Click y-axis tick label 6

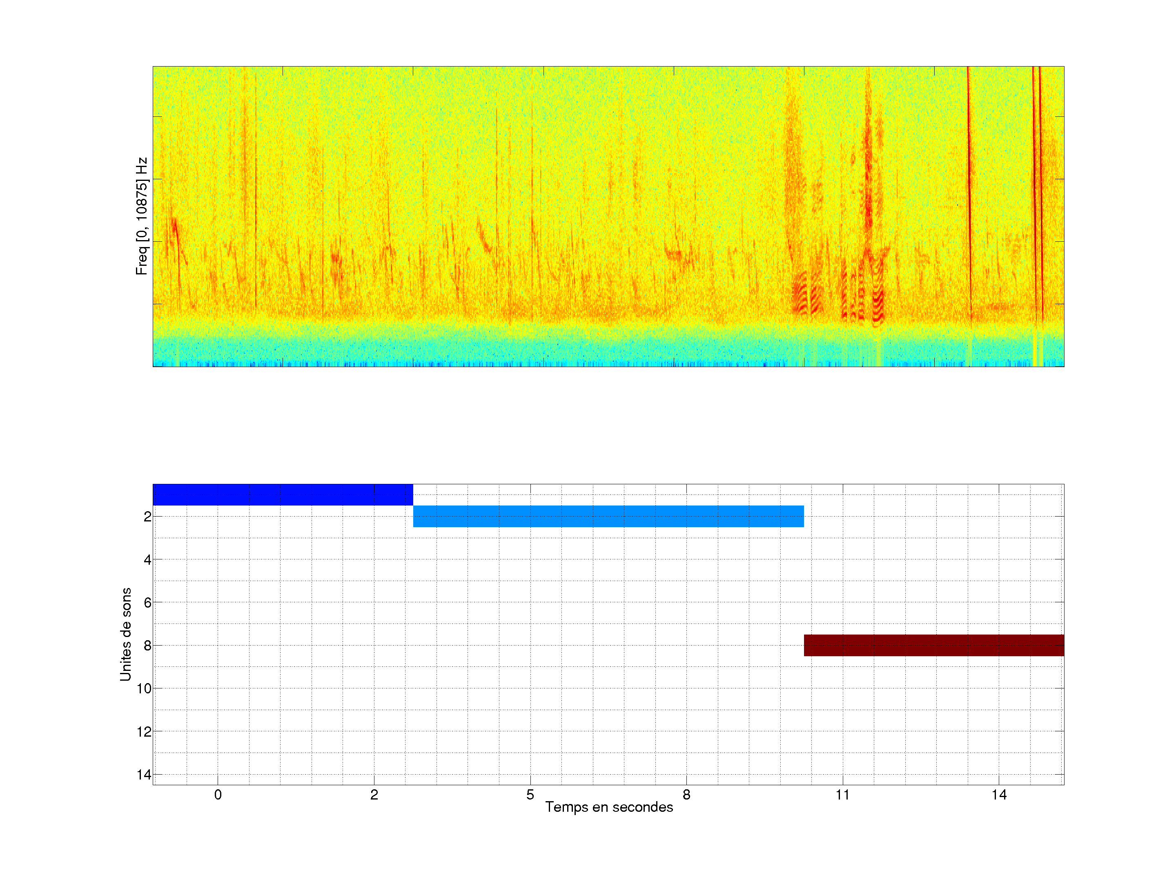pyautogui.click(x=147, y=603)
